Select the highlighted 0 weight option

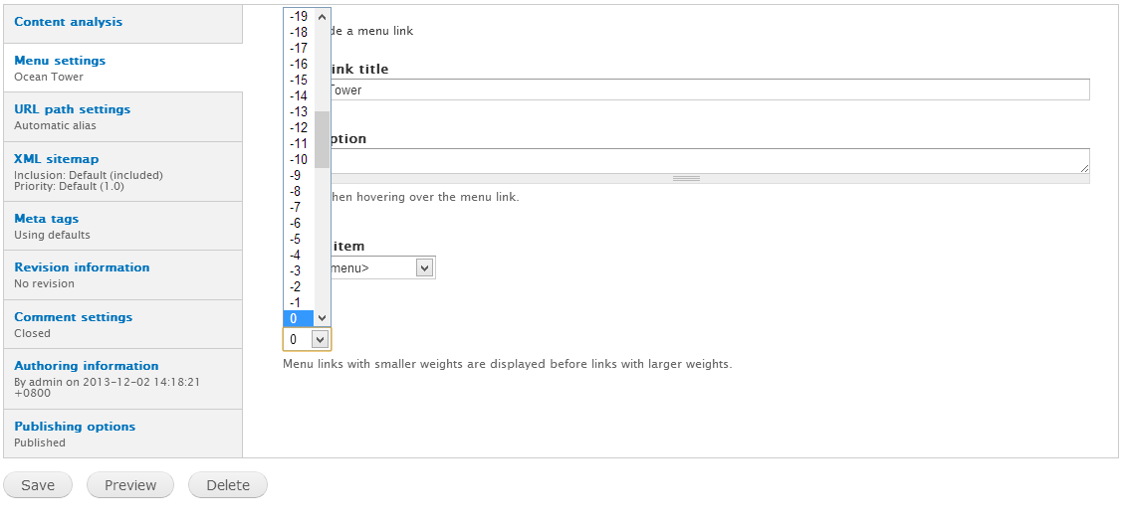(295, 318)
